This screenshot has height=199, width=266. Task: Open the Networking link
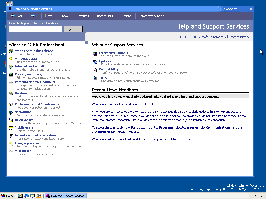coord(23,112)
